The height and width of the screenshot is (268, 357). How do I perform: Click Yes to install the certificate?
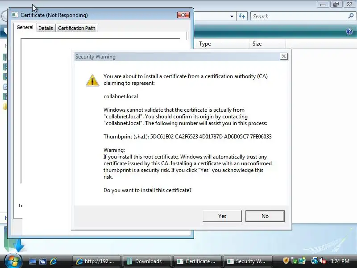coord(222,216)
